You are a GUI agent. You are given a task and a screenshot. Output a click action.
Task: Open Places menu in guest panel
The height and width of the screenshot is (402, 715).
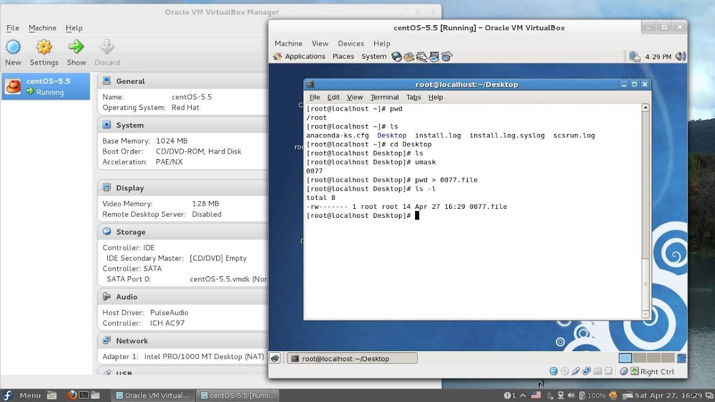[343, 56]
